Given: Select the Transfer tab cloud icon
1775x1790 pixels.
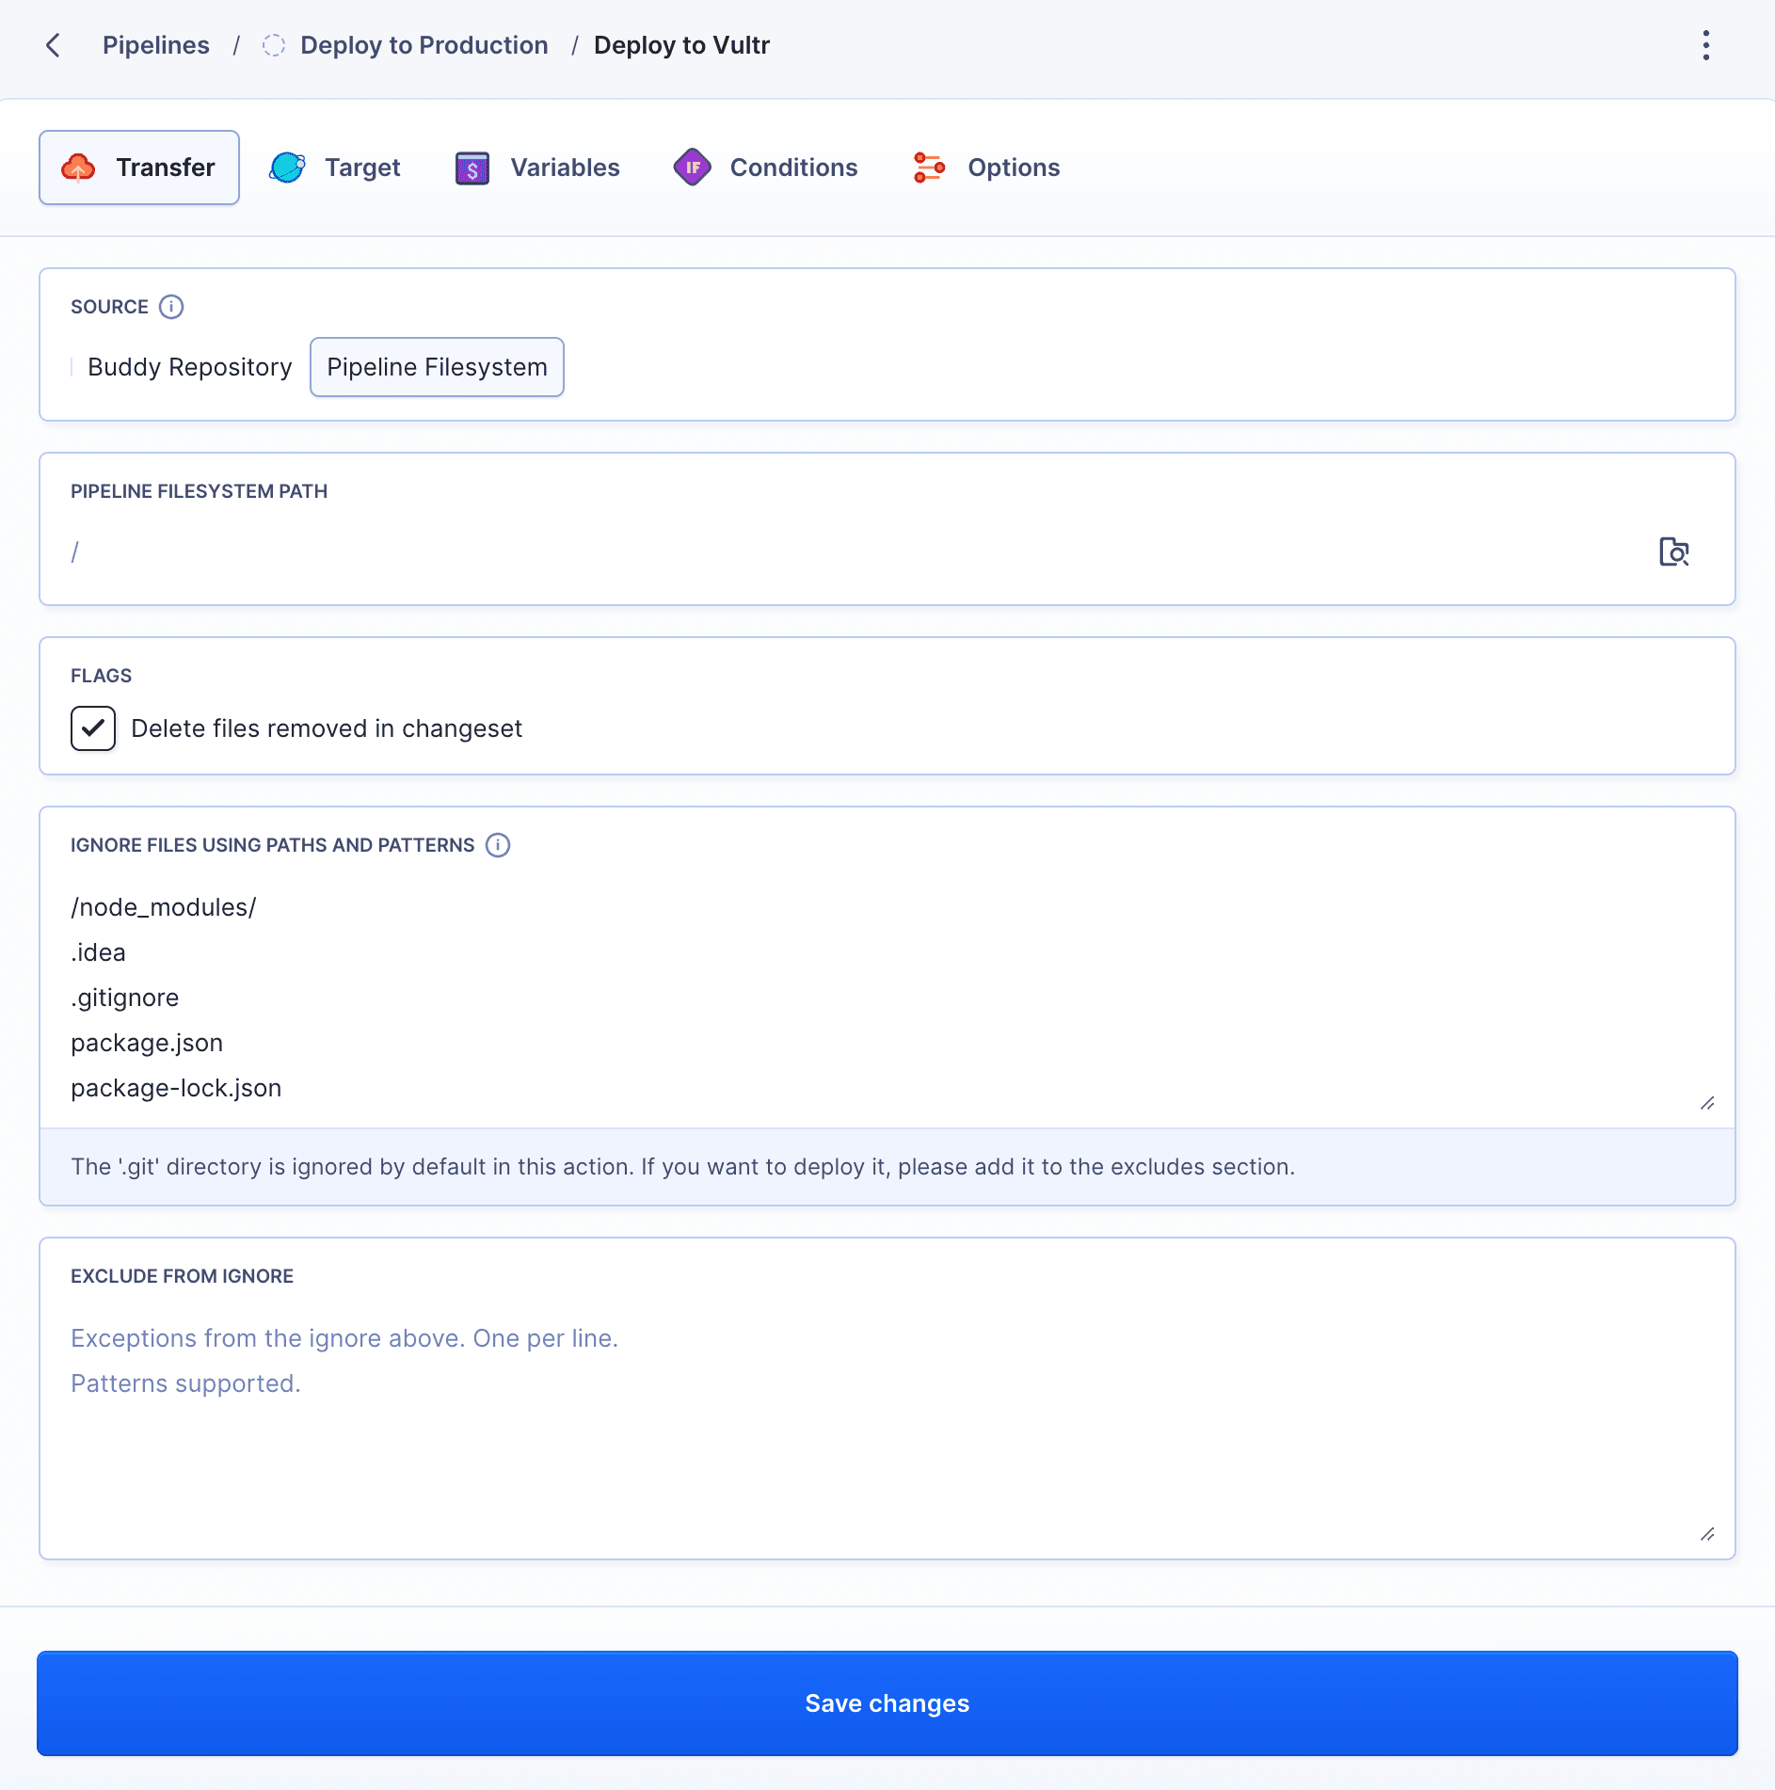Looking at the screenshot, I should click(80, 167).
